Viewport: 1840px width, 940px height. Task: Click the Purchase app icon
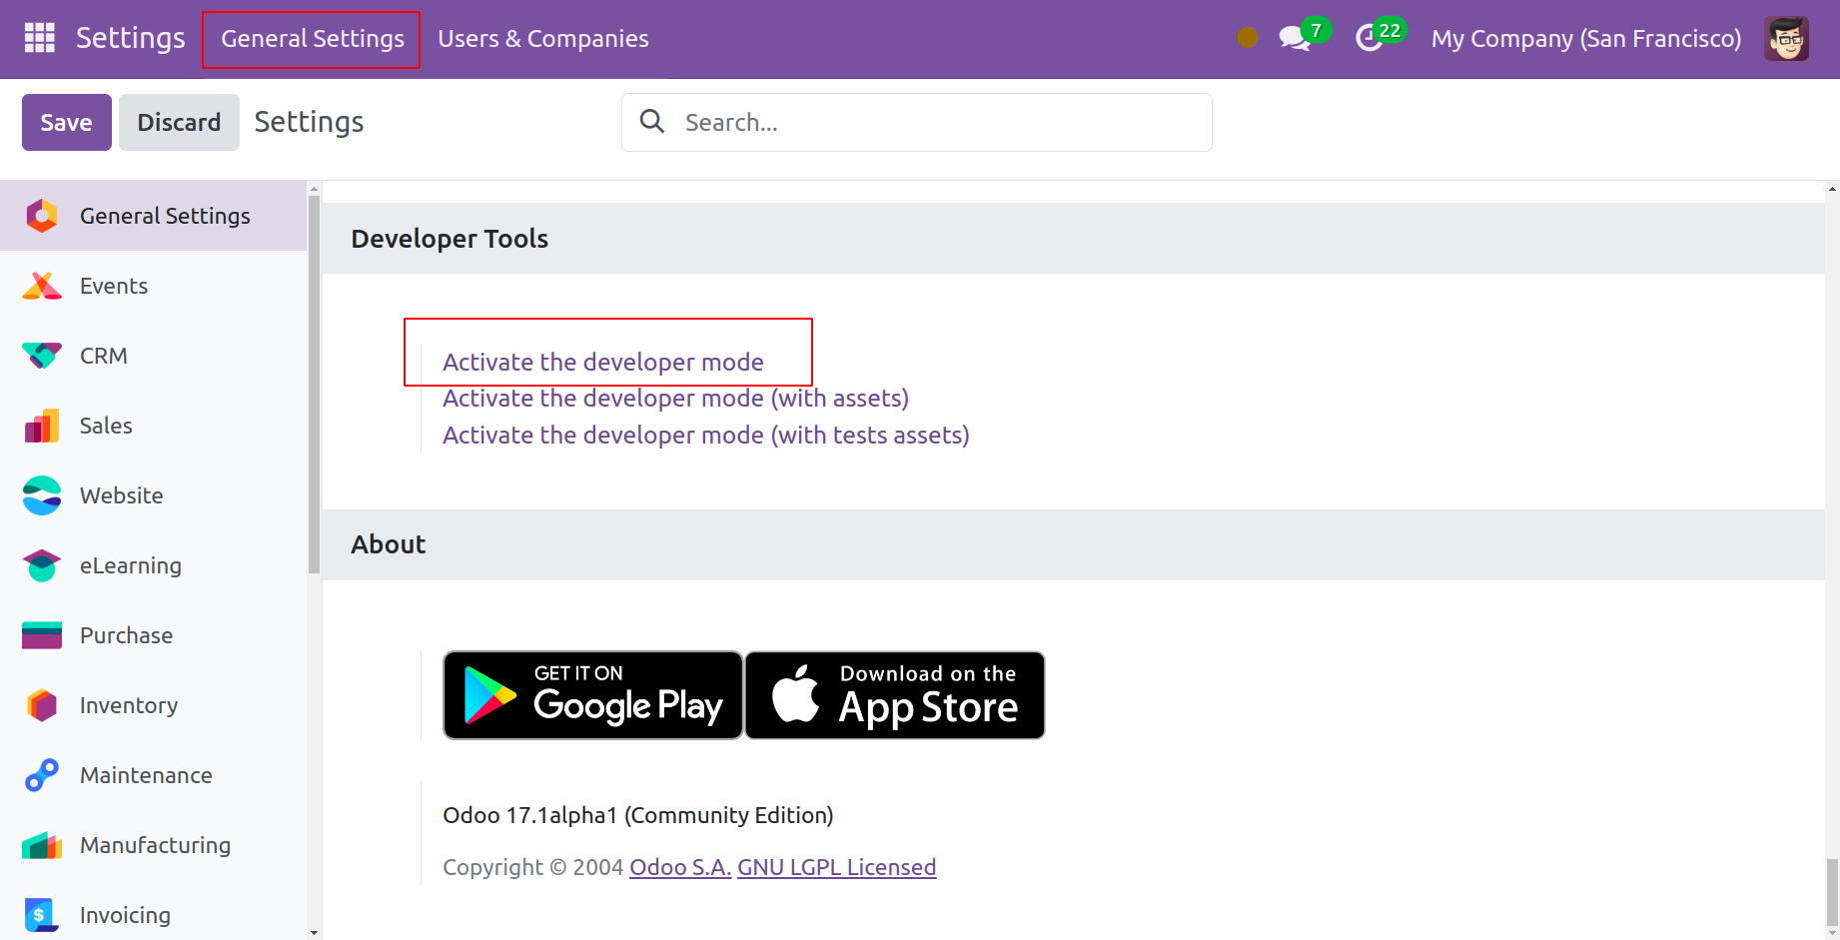tap(42, 635)
